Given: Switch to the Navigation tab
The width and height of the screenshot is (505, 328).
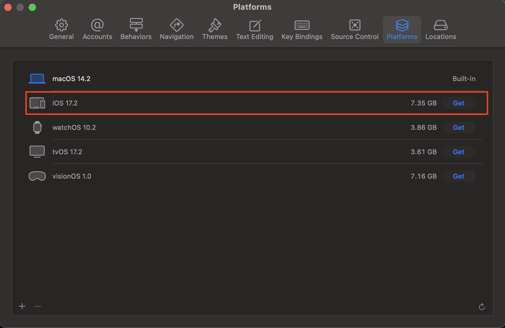Looking at the screenshot, I should pyautogui.click(x=177, y=30).
